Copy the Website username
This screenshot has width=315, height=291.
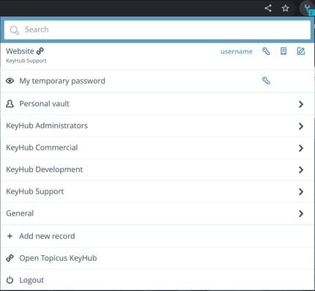237,51
